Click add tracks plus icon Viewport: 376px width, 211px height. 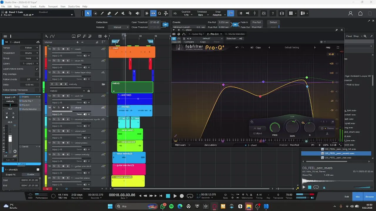105,36
